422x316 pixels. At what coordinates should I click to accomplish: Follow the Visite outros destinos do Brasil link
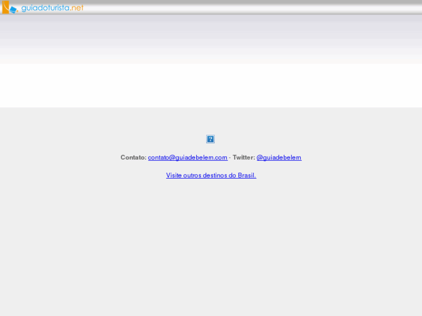211,175
